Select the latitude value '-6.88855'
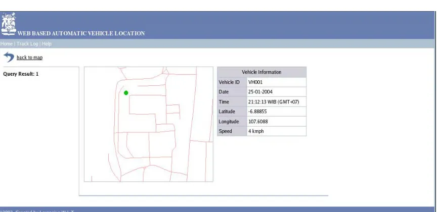The image size is (439, 212). [257, 112]
